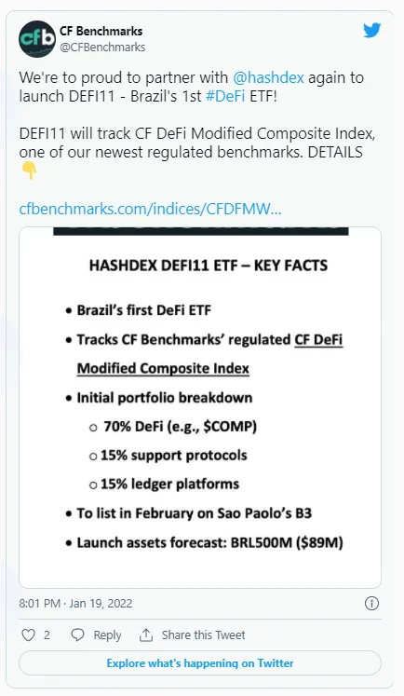The image size is (404, 696).
Task: Click the 8:01 PM Jan 19, 2022 timestamp
Action: [x=75, y=604]
